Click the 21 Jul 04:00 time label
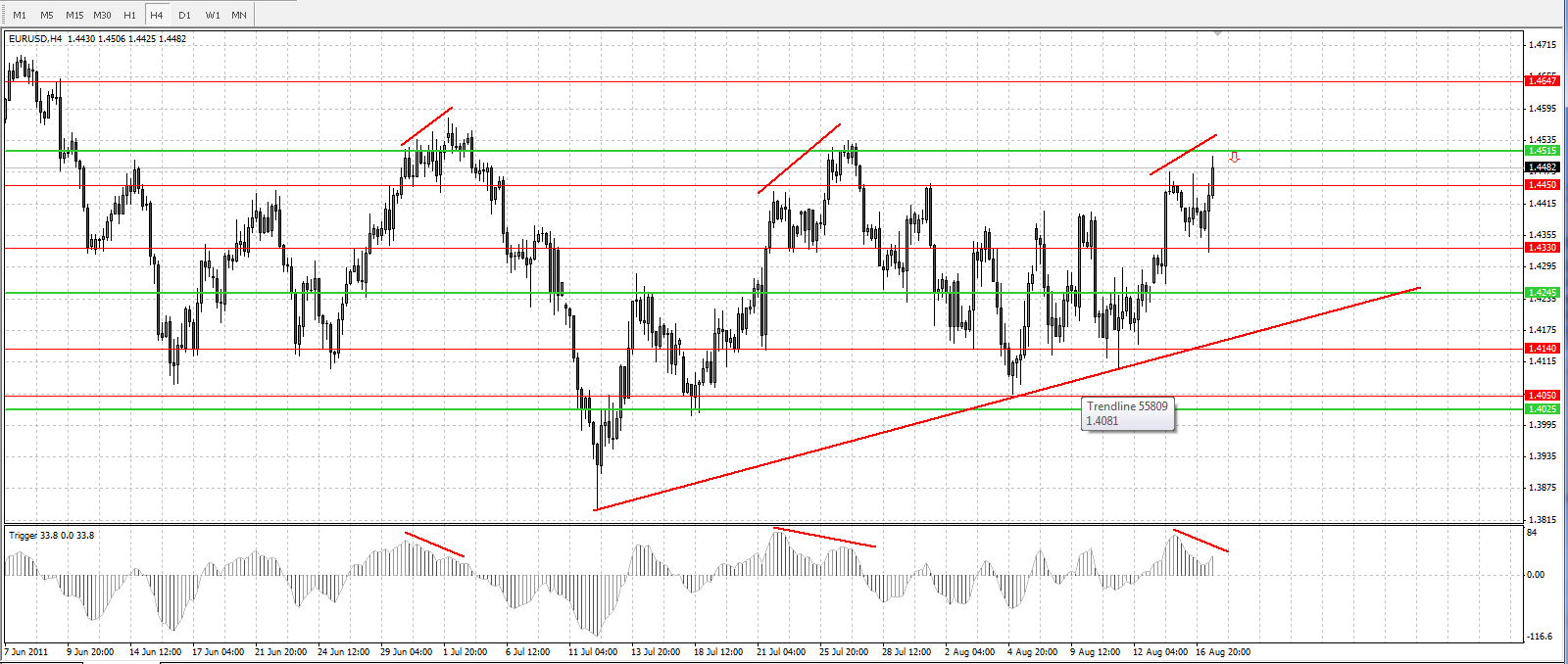The width and height of the screenshot is (1568, 664). click(x=781, y=652)
